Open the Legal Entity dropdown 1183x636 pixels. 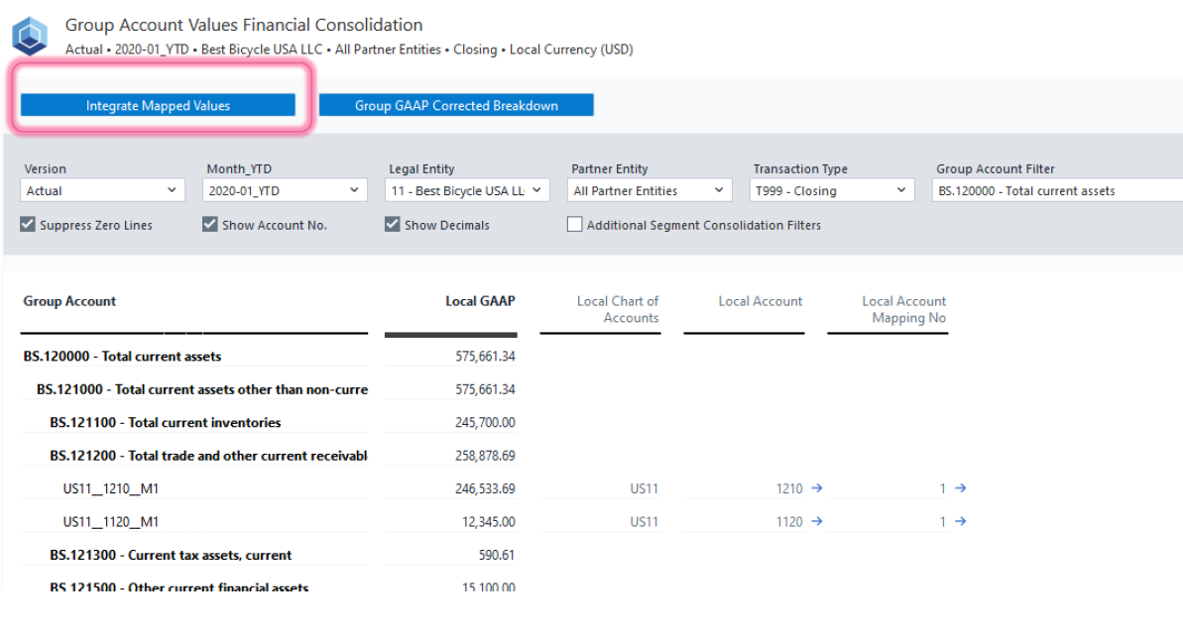pos(467,191)
